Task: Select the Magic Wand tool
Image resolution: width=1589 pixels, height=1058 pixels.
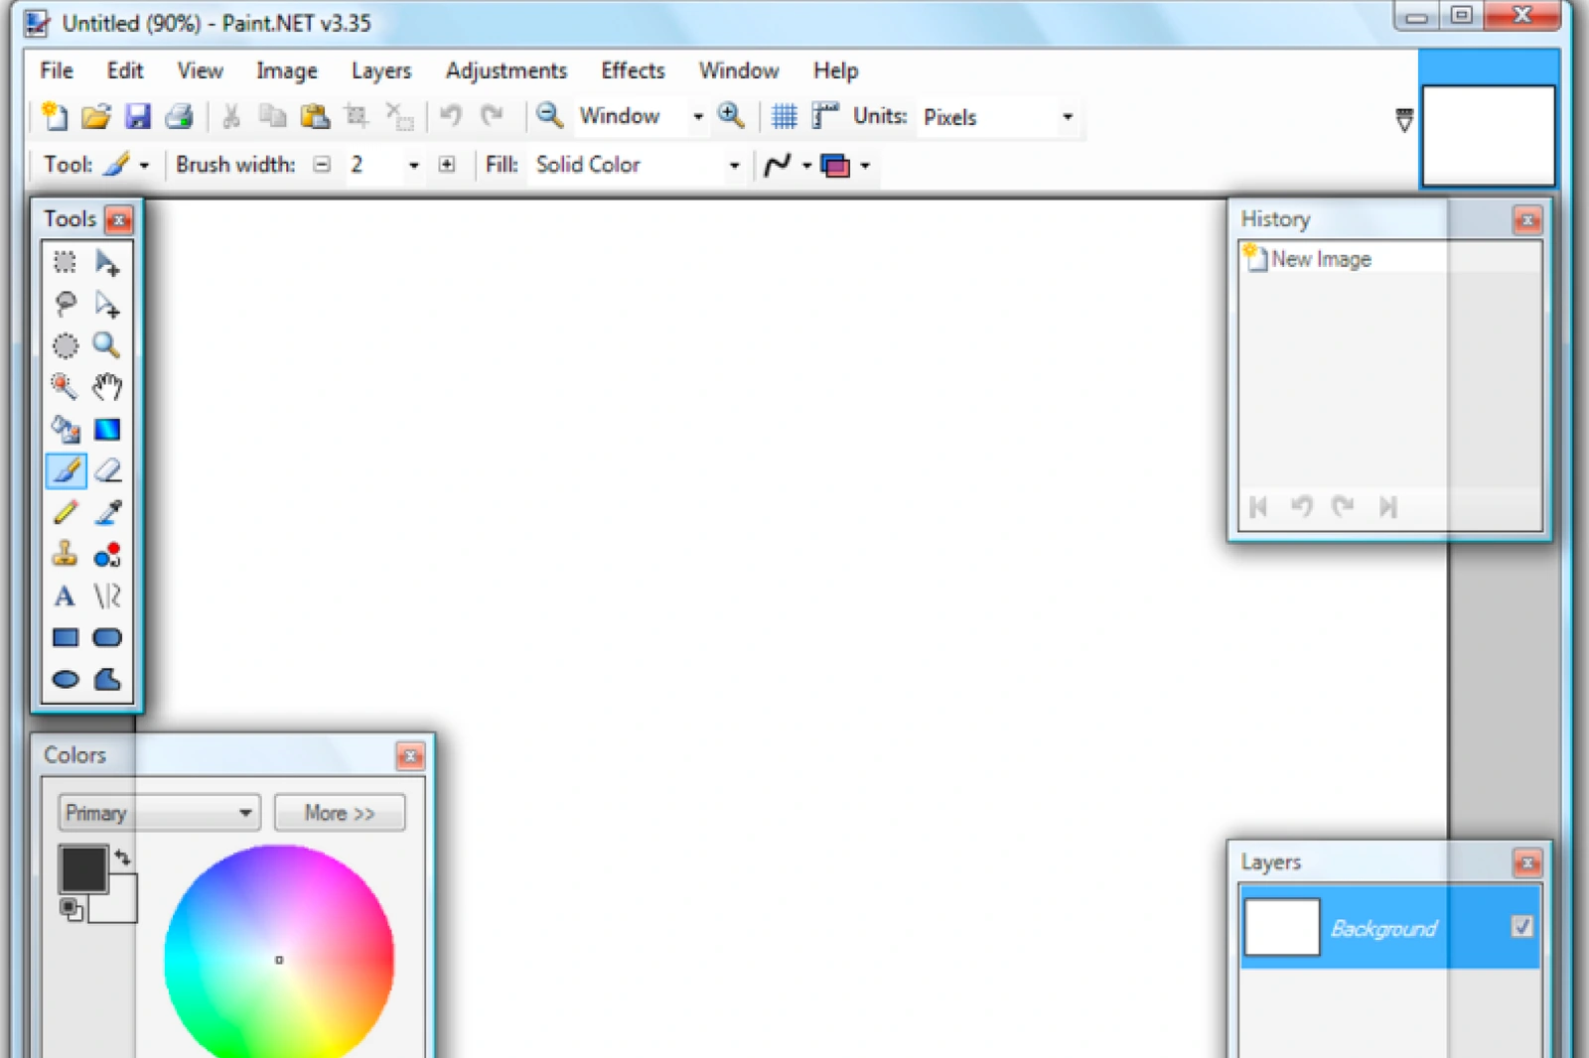Action: (x=65, y=387)
